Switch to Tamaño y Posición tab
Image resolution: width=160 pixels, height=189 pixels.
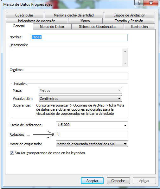[129, 21]
